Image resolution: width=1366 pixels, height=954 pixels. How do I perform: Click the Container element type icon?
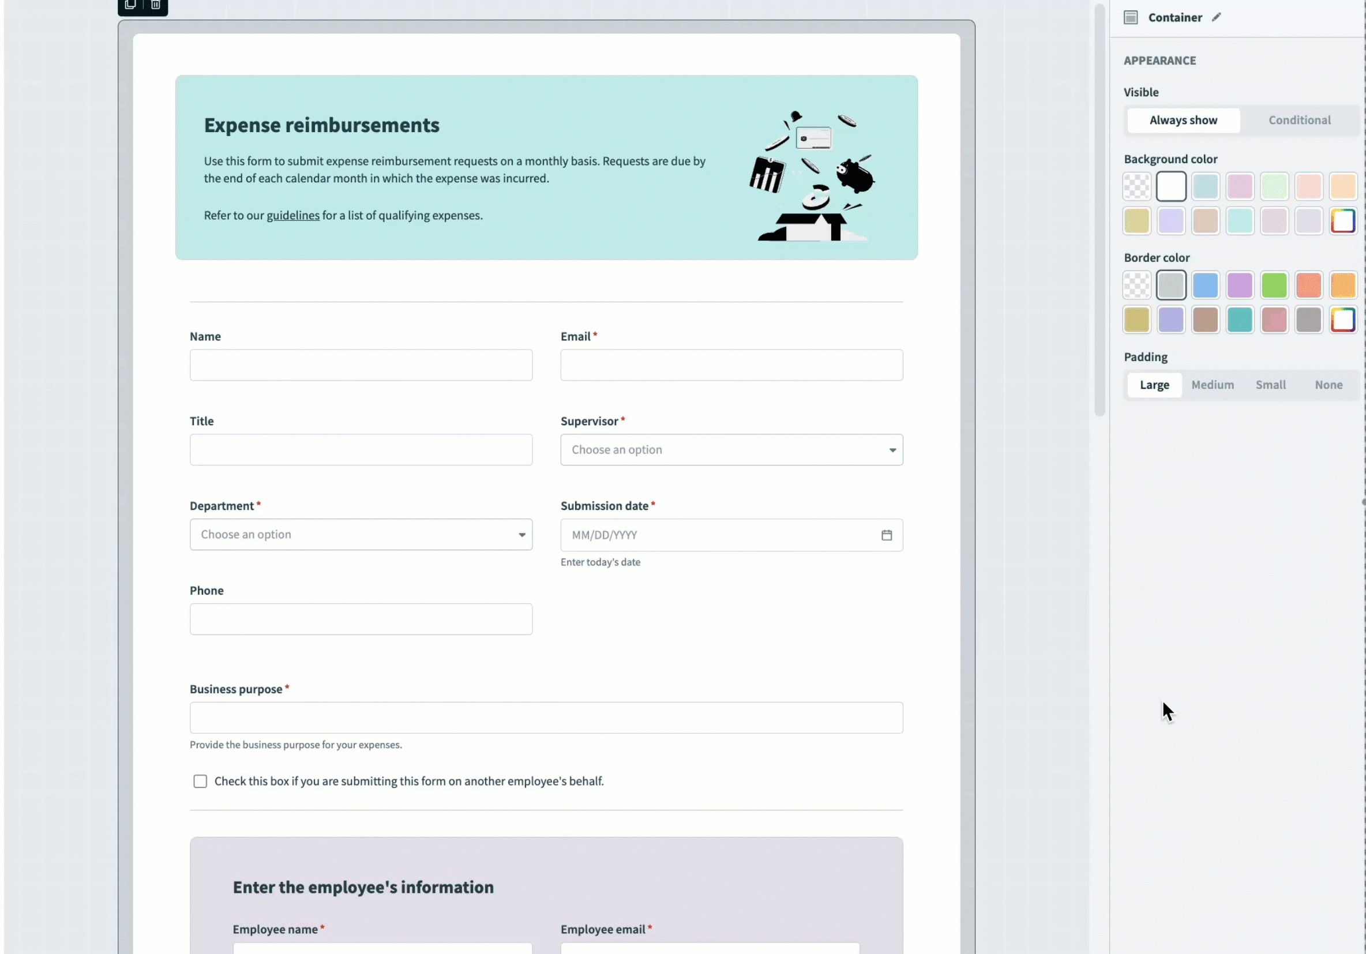pos(1131,17)
